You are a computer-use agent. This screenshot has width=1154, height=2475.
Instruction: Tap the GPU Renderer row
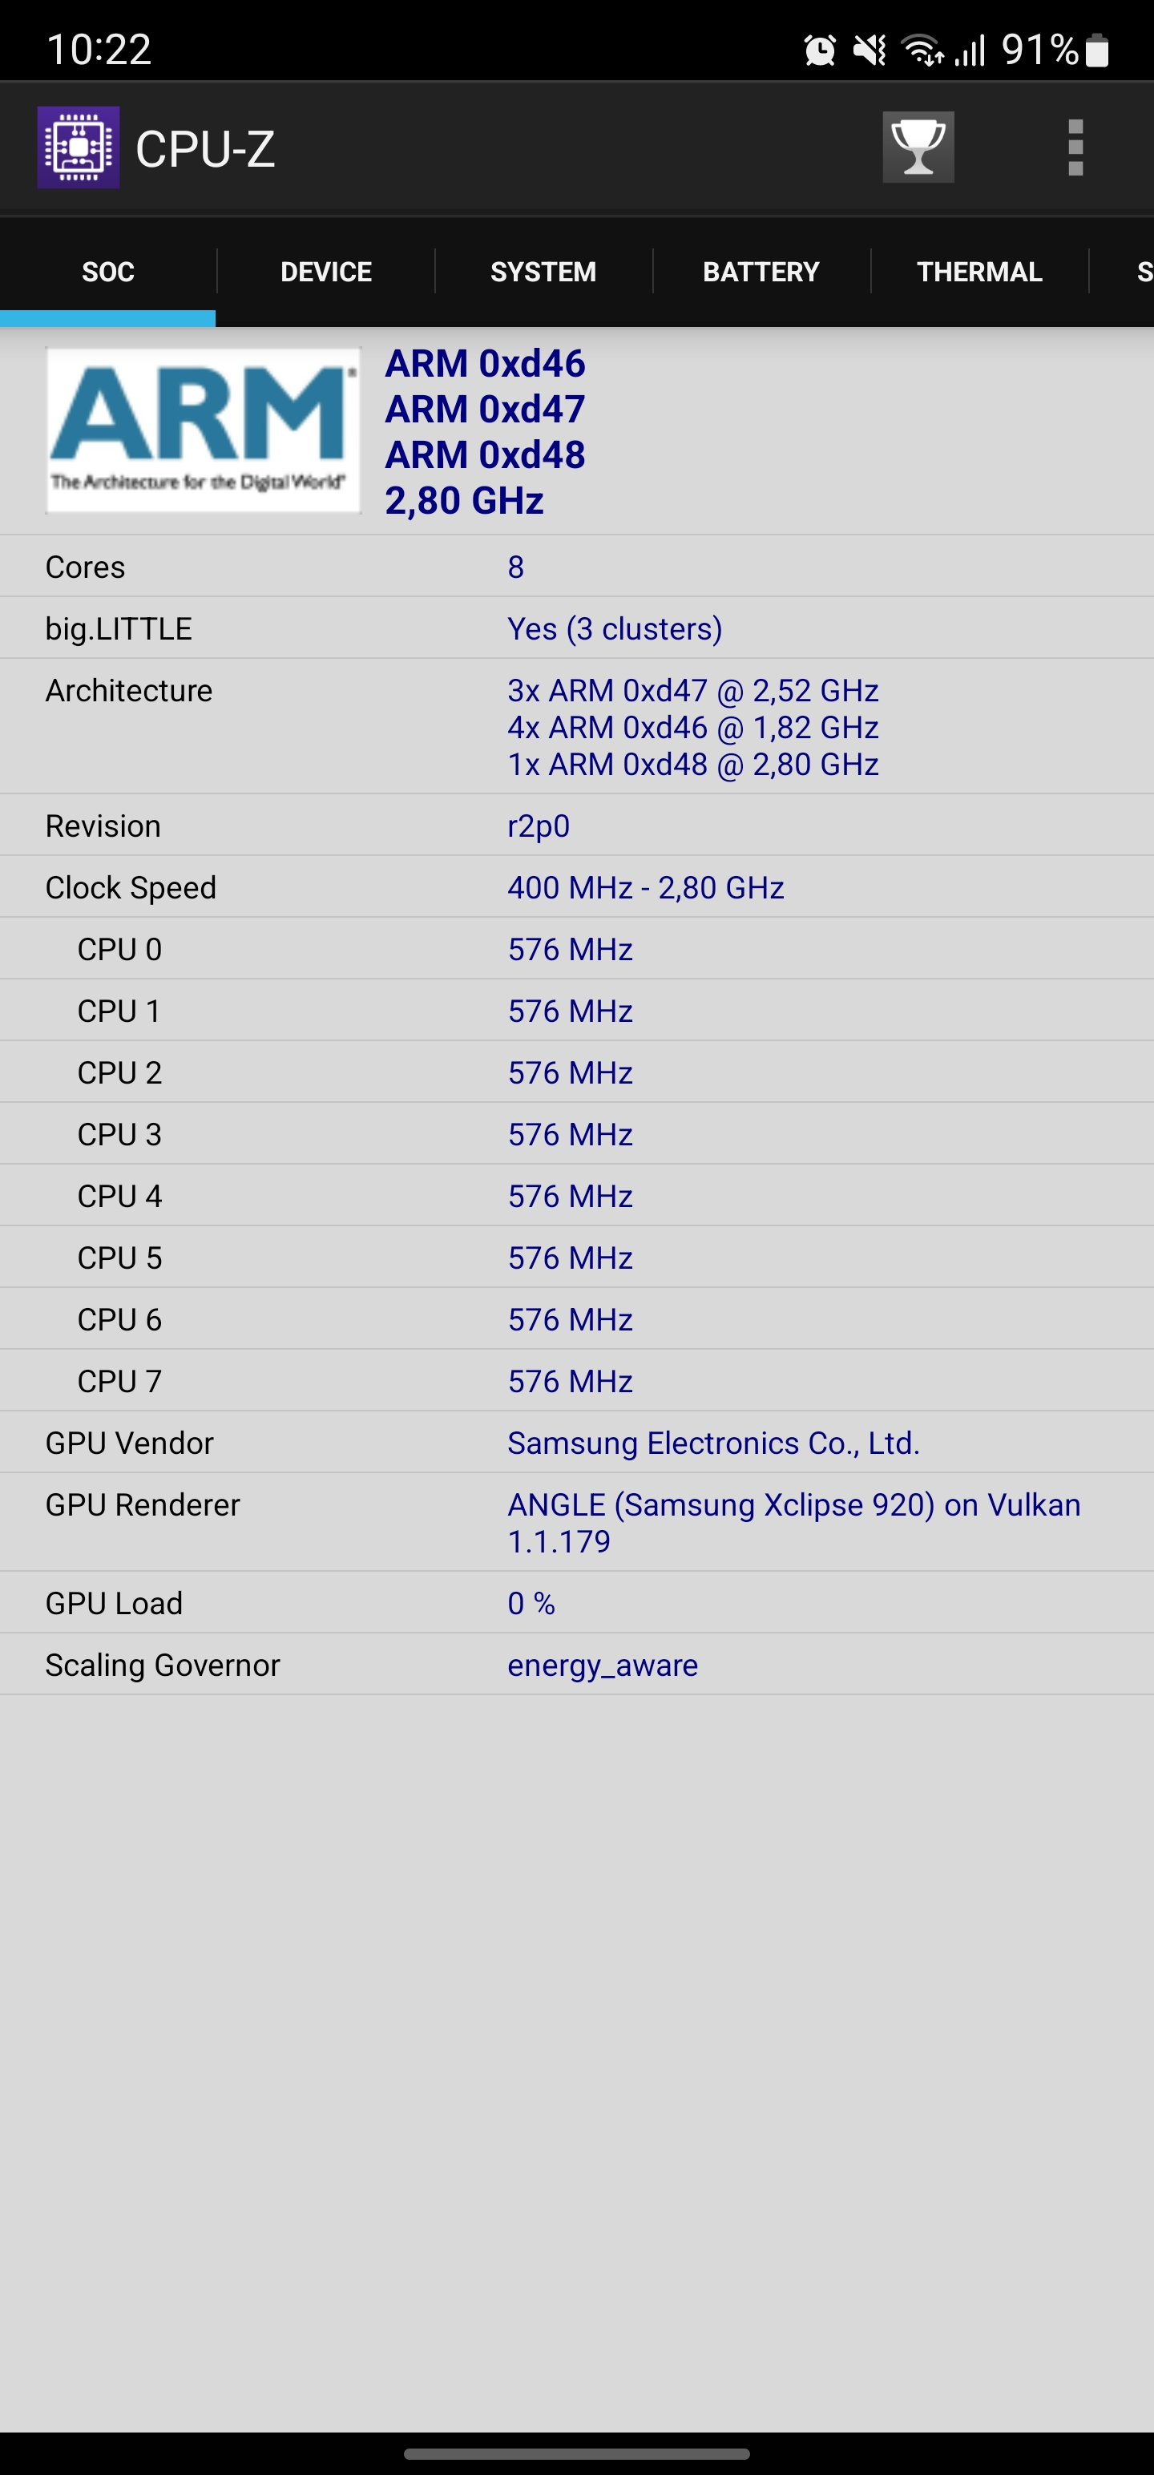pyautogui.click(x=576, y=1522)
